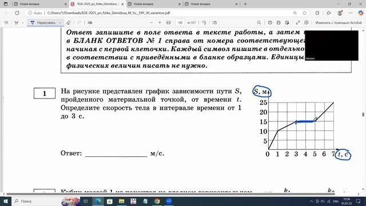Open the Favorites list icon
366x206 pixels.
[329, 13]
